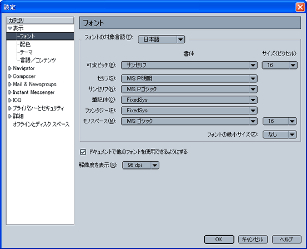Open フォントの最小サイズ なし dropdown
Screen dimensions: 307x249
(279, 135)
